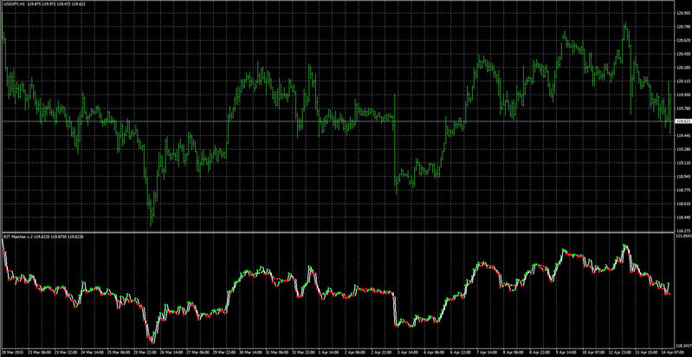Click the 120.955 price scale label
This screenshot has height=357, width=692.
click(682, 13)
